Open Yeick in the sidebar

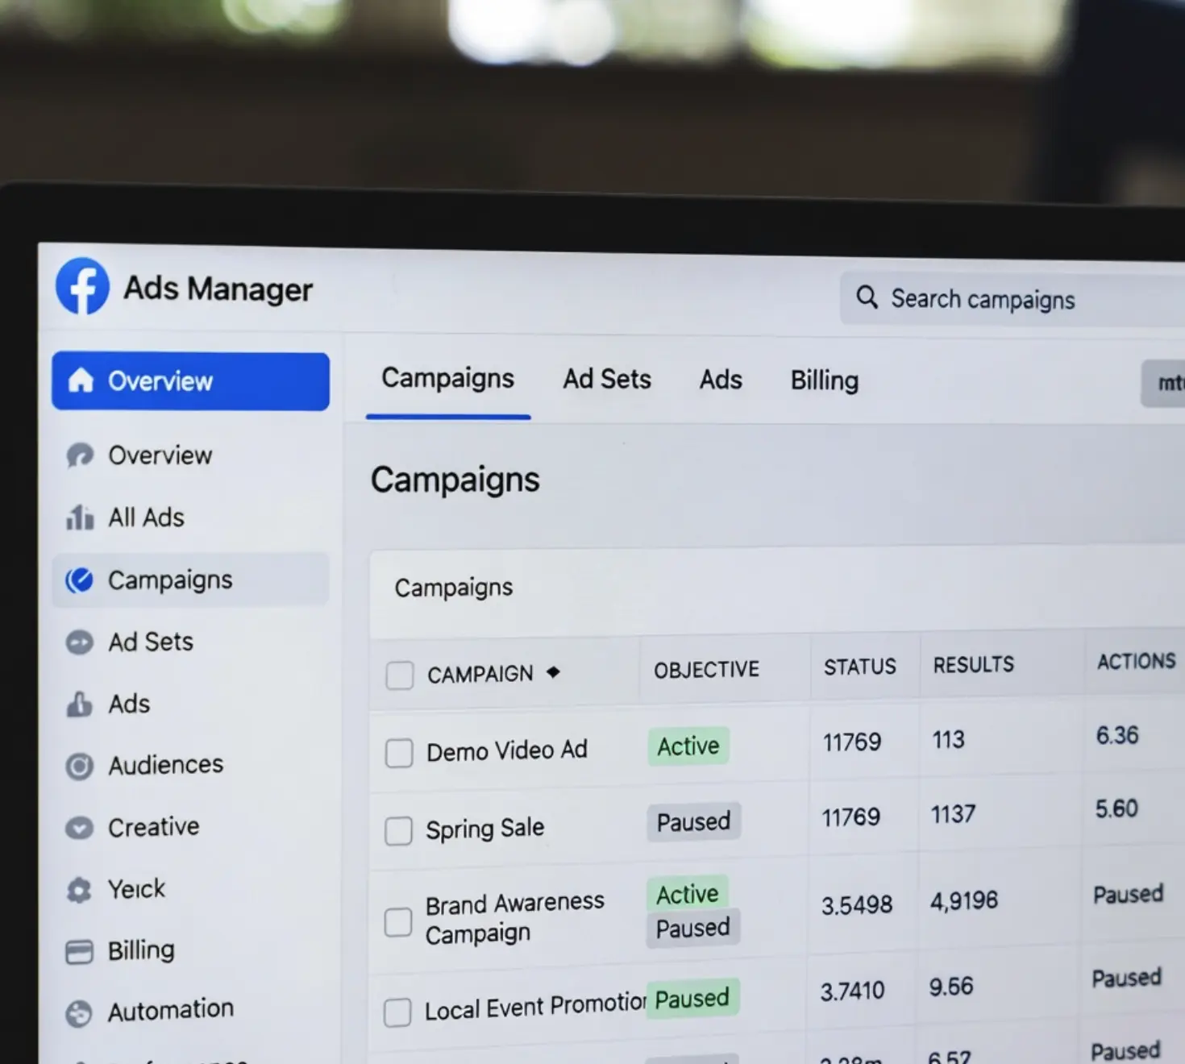(x=136, y=888)
